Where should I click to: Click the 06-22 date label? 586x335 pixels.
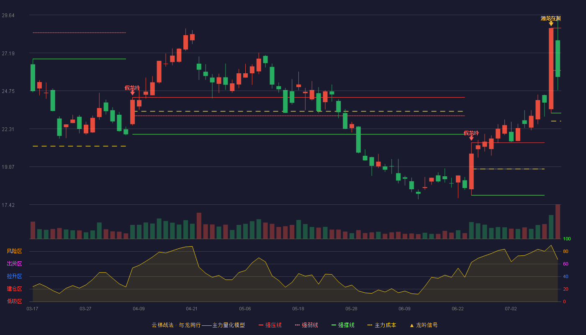pos(457,309)
